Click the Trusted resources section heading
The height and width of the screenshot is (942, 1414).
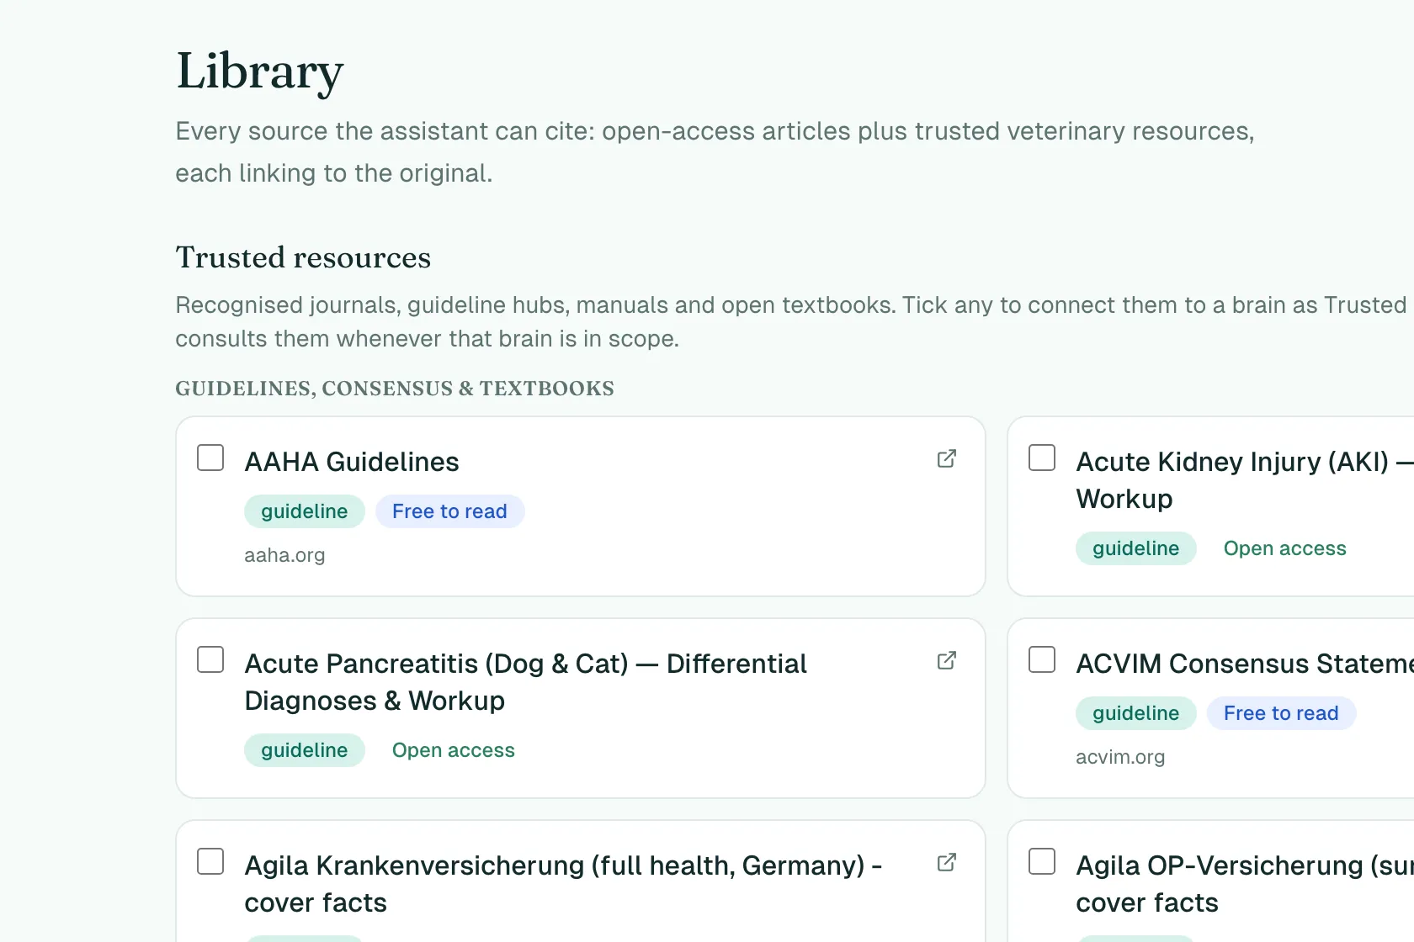303,257
